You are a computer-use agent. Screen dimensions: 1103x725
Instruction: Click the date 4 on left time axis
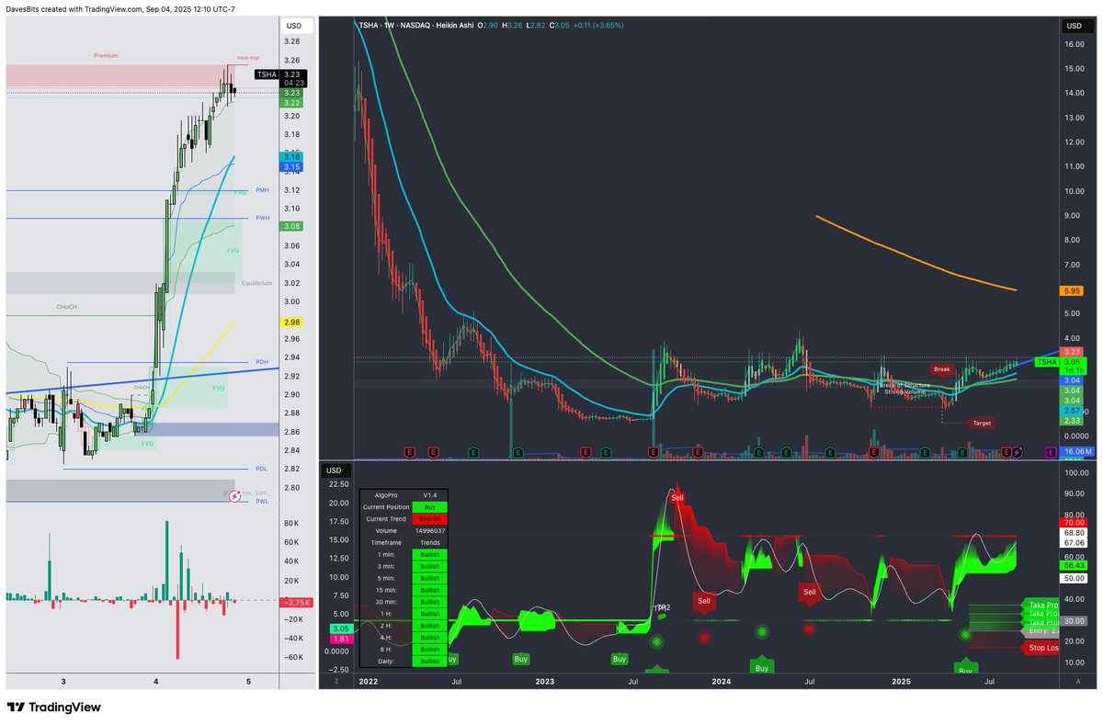coord(156,682)
